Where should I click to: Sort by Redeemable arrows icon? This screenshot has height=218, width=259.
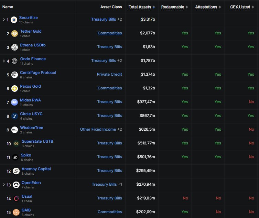(x=187, y=7)
